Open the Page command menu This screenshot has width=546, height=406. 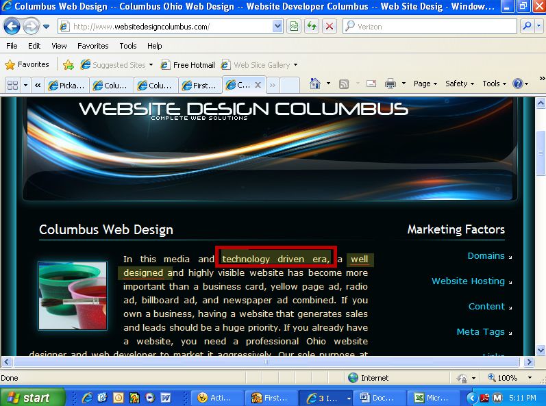pos(425,84)
